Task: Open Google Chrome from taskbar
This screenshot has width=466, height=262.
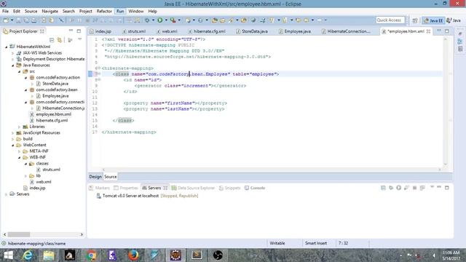Action: coord(91,255)
